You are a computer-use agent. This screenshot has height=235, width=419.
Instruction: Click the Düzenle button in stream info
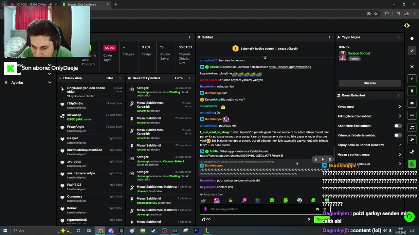[x=370, y=83]
